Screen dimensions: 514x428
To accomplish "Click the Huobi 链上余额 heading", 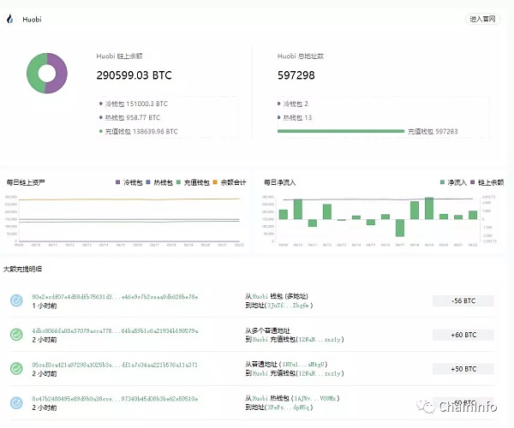I will tap(119, 56).
